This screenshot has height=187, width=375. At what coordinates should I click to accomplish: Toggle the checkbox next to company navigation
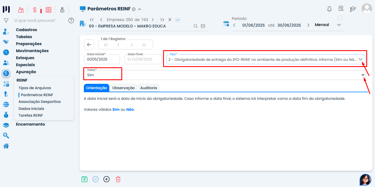177,20
